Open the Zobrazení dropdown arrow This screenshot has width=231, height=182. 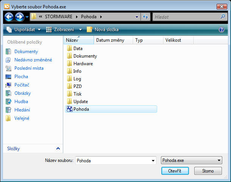(80, 30)
